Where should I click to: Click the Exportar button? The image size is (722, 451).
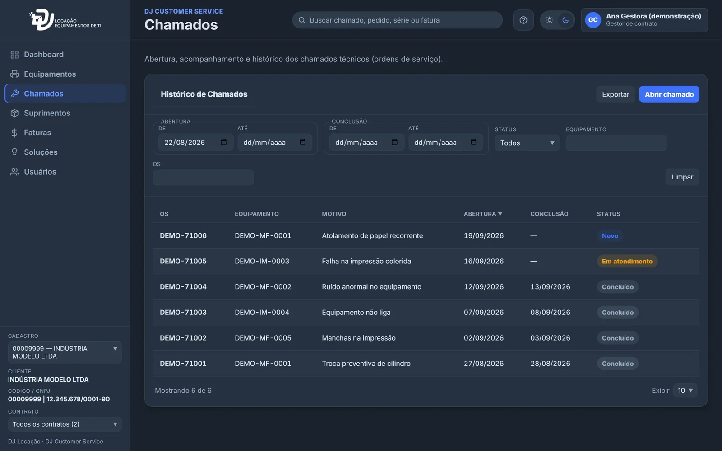[616, 94]
